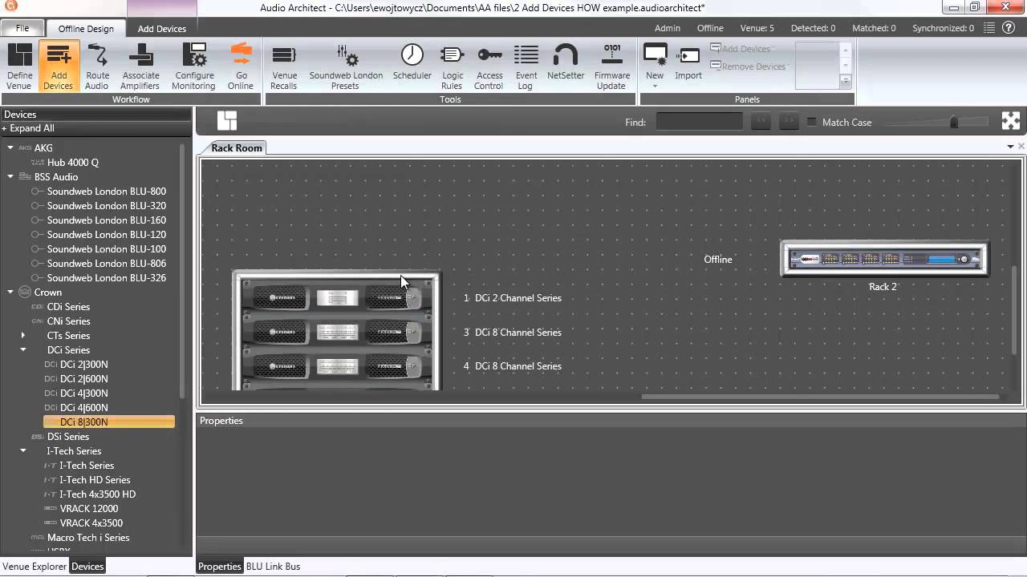Click the New panel icon
The image size is (1027, 577).
[655, 56]
